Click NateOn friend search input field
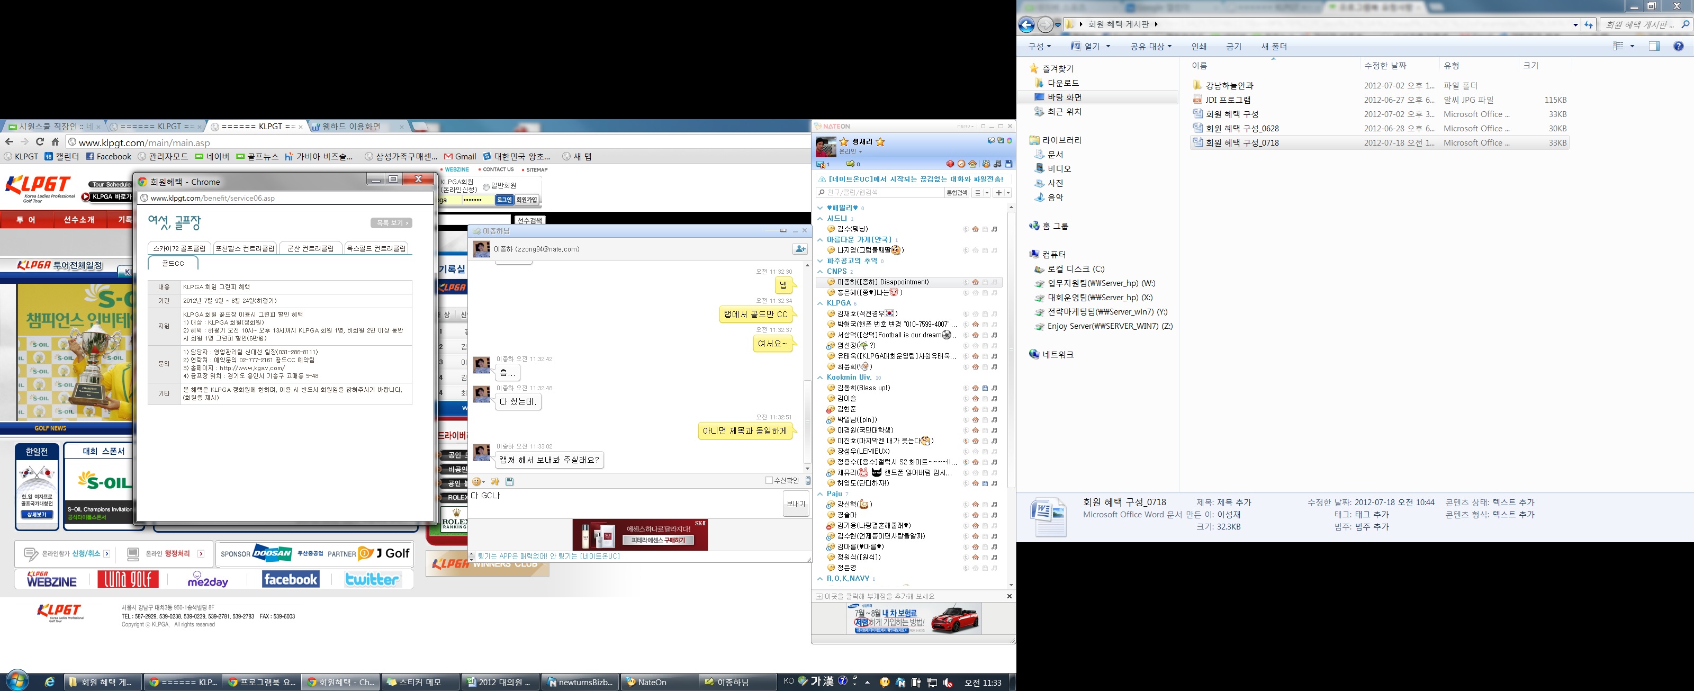This screenshot has width=1694, height=691. tap(880, 193)
